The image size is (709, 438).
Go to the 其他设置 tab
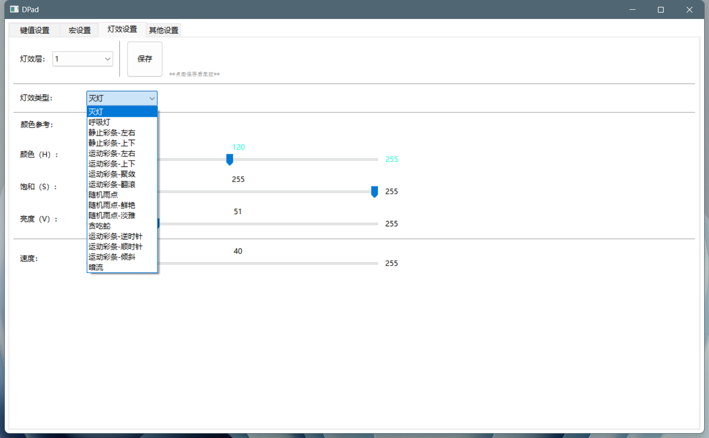164,30
